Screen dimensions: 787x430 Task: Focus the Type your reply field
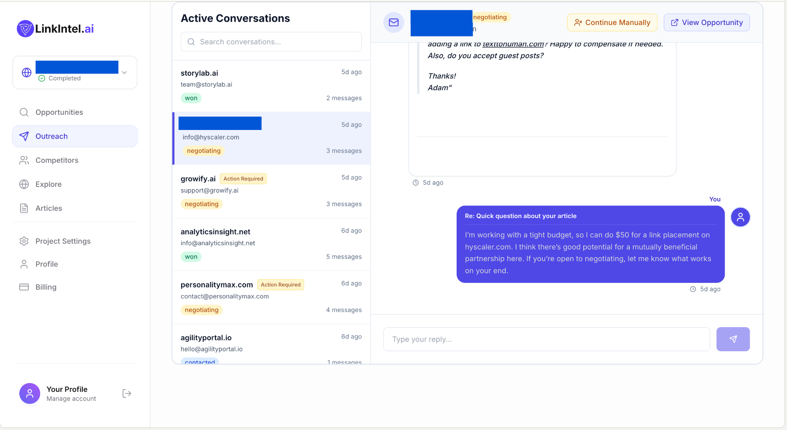[546, 339]
